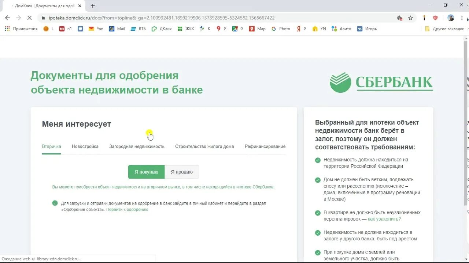Viewport: 469px width, 263px height.
Task: Open the n1 bookmark
Action: pos(66,28)
